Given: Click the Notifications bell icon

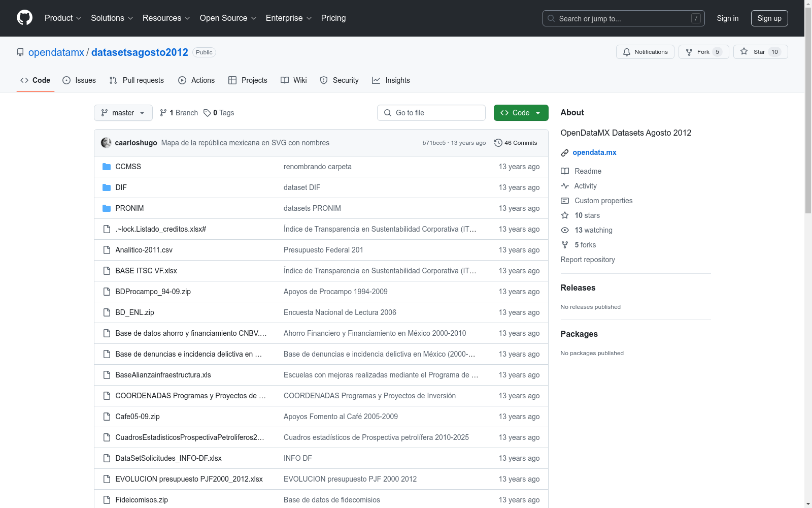Looking at the screenshot, I should tap(627, 52).
